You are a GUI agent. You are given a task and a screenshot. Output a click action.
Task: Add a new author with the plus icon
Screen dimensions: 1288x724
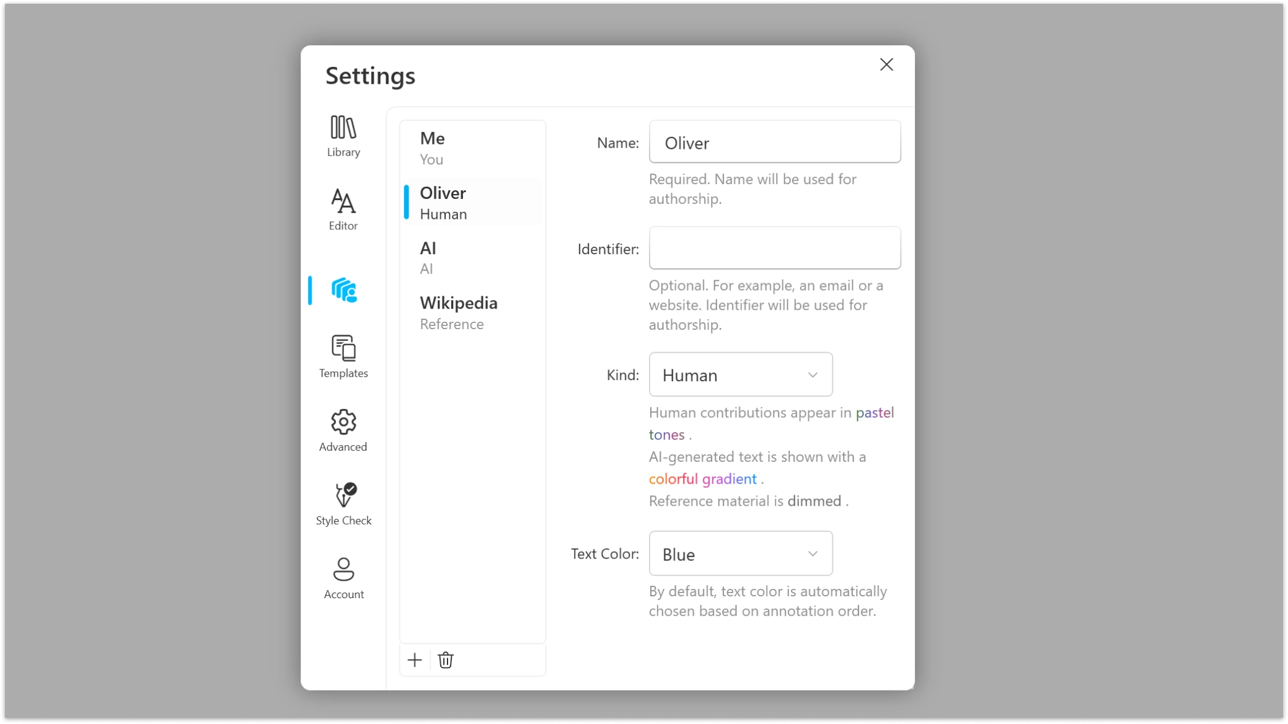[414, 660]
